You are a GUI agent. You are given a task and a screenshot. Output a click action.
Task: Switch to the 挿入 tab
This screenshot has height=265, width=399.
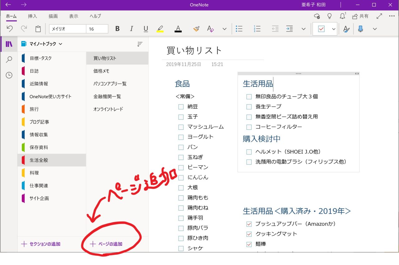click(32, 16)
